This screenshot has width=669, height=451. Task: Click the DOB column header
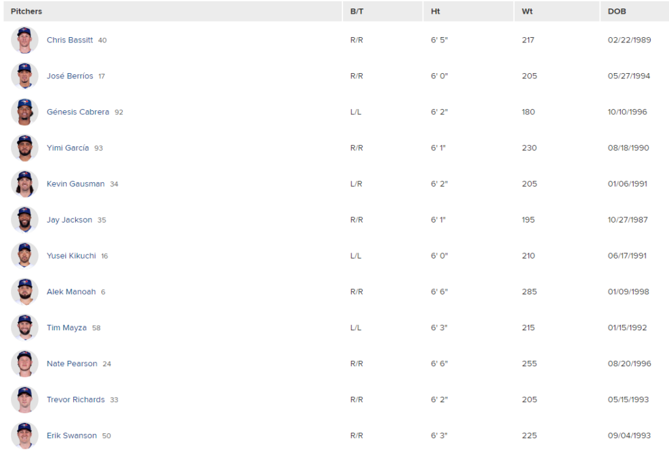[617, 12]
